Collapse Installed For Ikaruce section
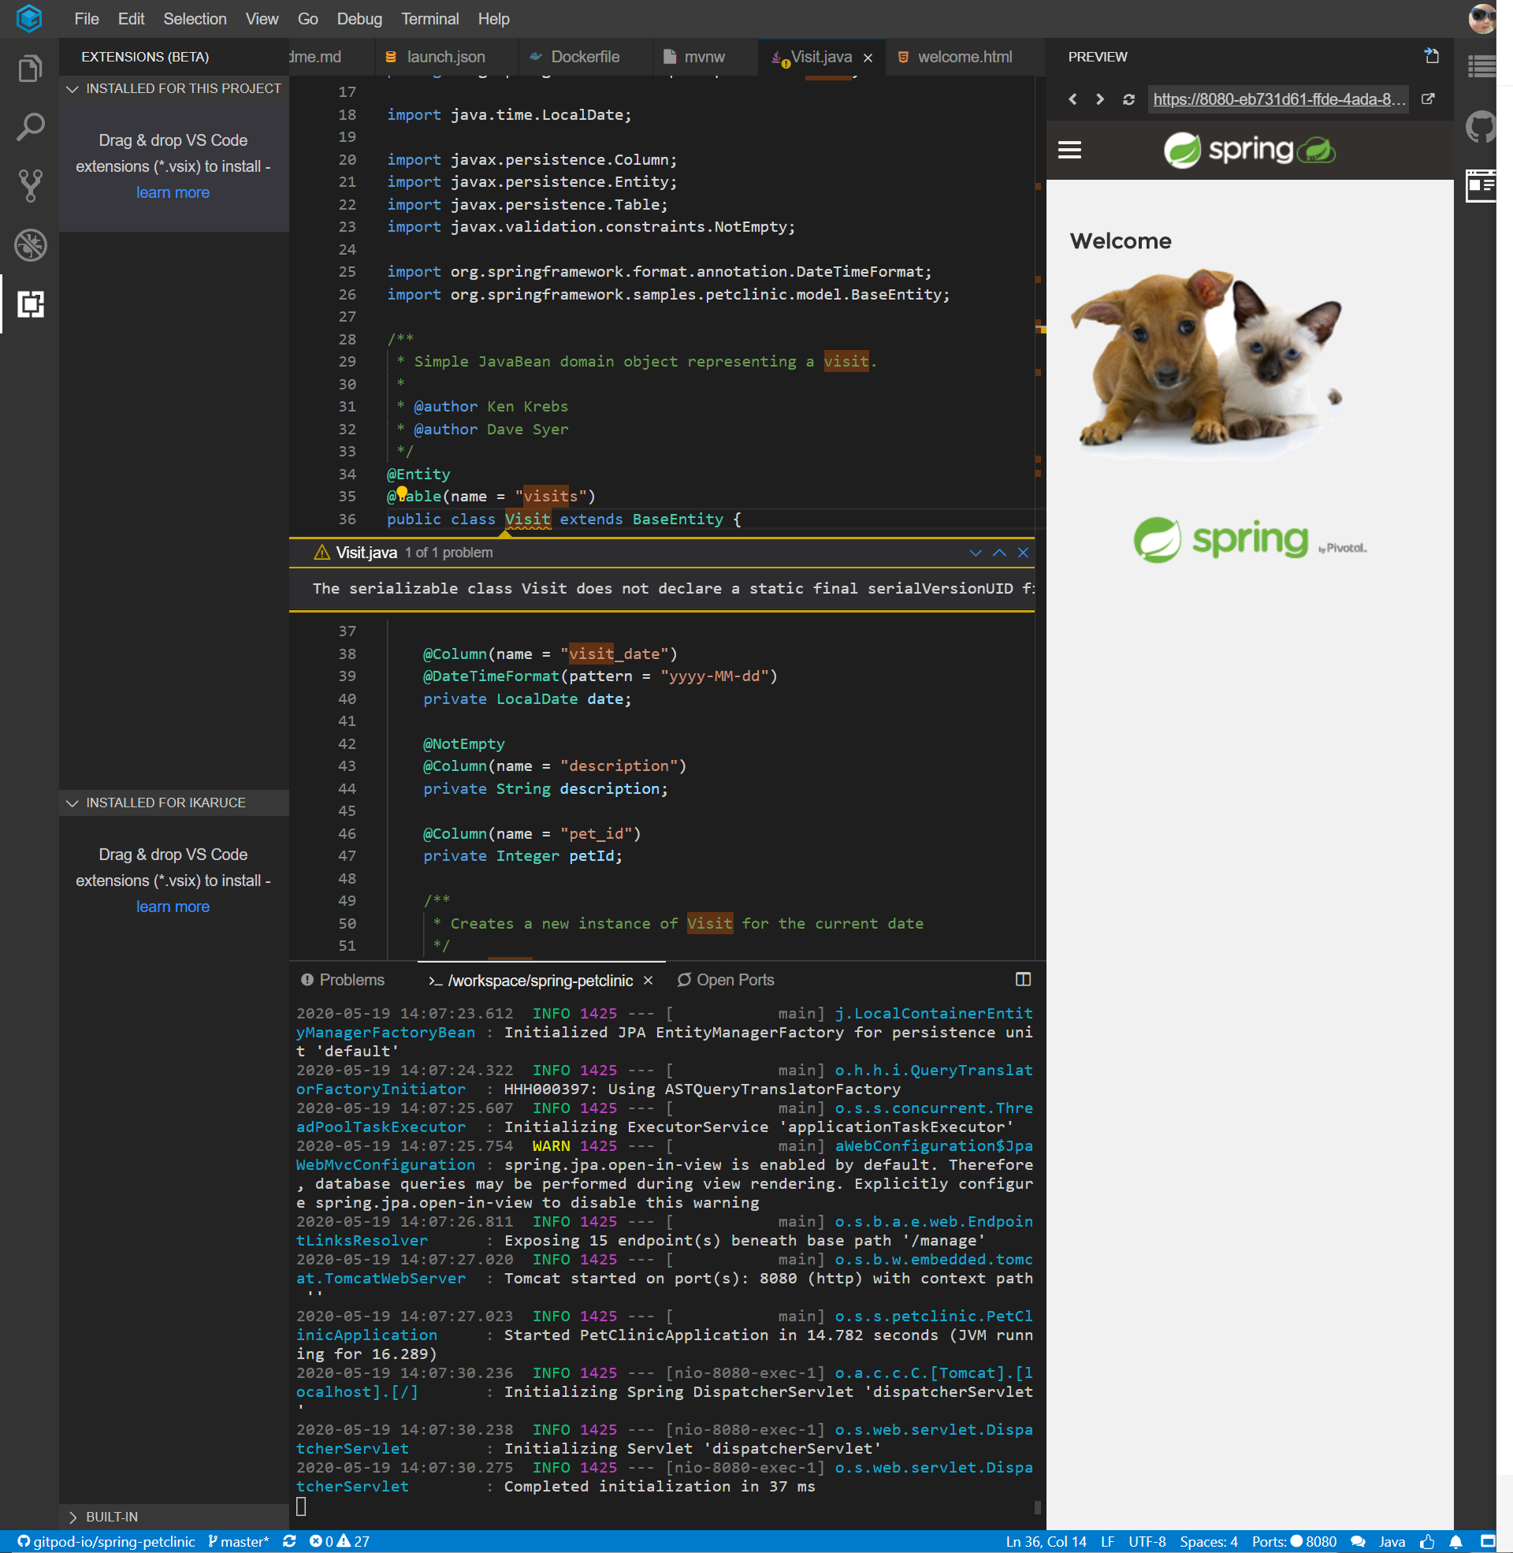Image resolution: width=1513 pixels, height=1553 pixels. tap(72, 803)
